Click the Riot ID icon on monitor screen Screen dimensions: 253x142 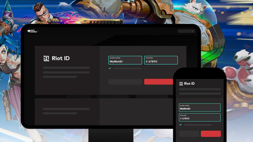tap(46, 59)
